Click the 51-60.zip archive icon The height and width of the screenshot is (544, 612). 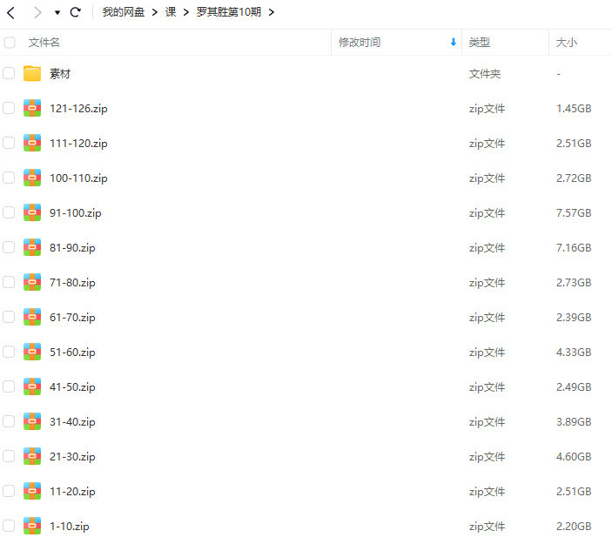[x=32, y=352]
